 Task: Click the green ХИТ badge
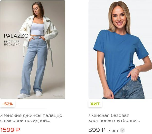95,104
